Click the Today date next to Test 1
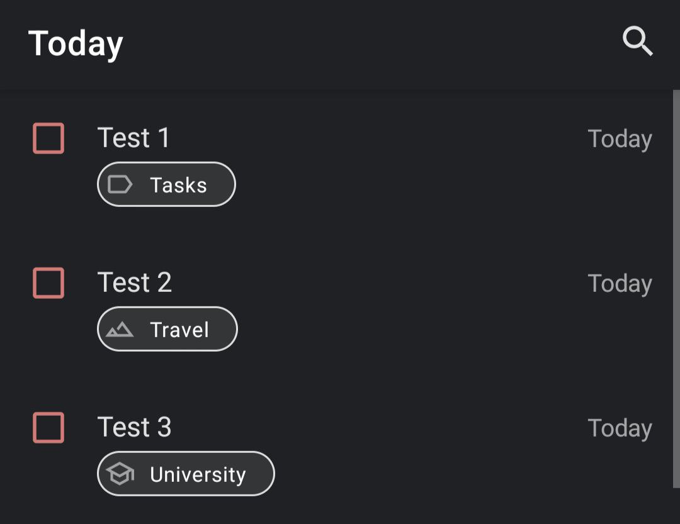 click(620, 138)
